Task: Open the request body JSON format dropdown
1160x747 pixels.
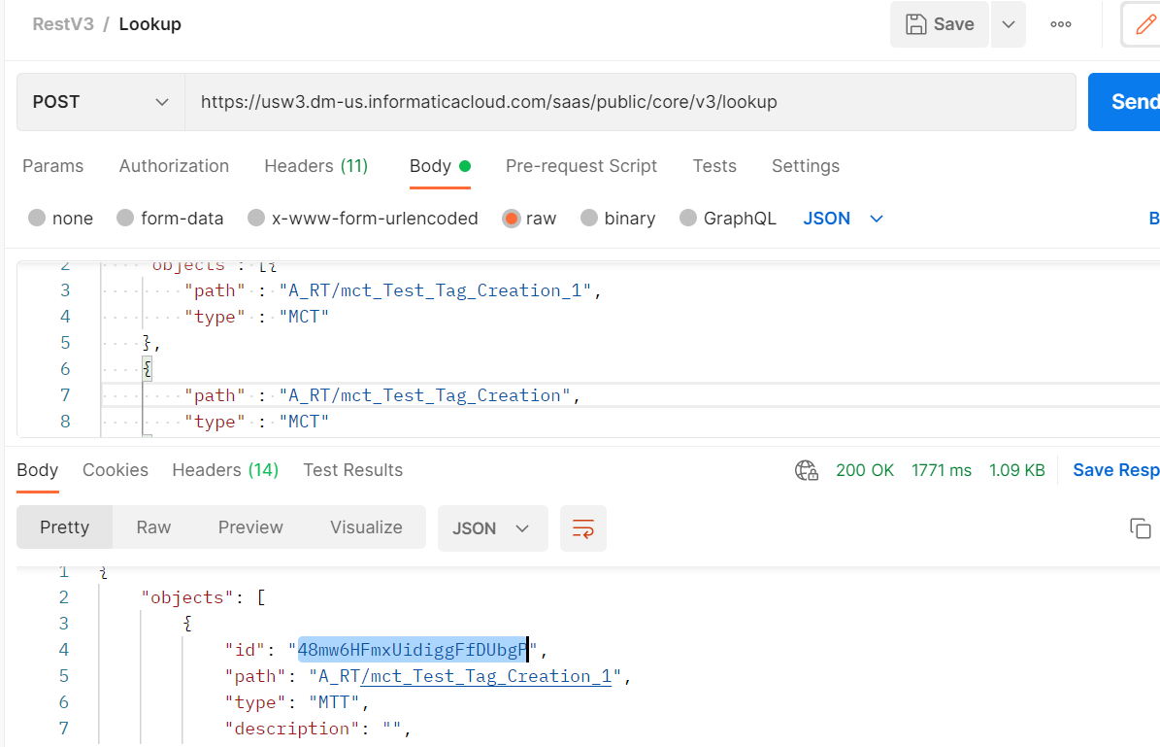Action: click(844, 219)
